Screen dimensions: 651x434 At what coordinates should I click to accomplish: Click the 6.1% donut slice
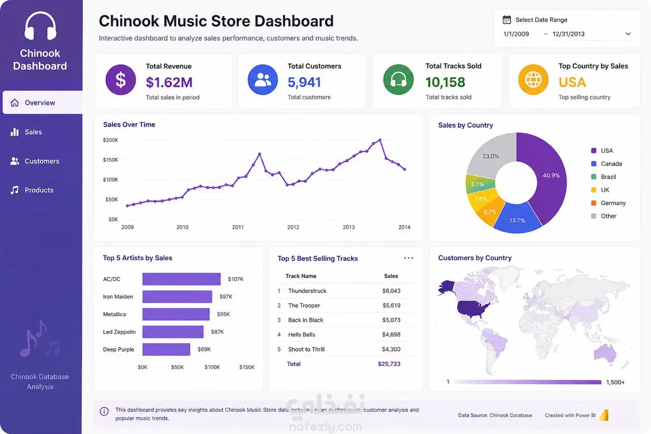pos(478,184)
